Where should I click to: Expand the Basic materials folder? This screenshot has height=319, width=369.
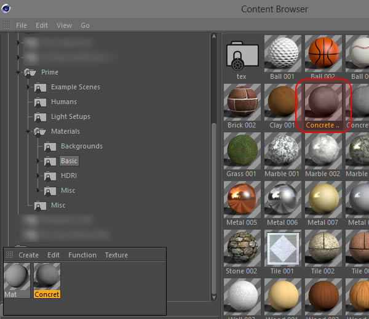[38, 161]
